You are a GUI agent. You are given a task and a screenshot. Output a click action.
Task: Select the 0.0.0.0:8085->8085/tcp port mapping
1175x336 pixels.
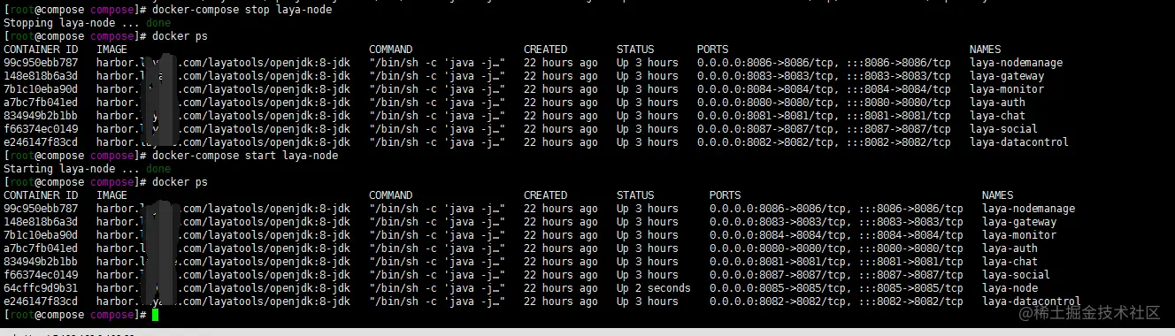coord(779,288)
